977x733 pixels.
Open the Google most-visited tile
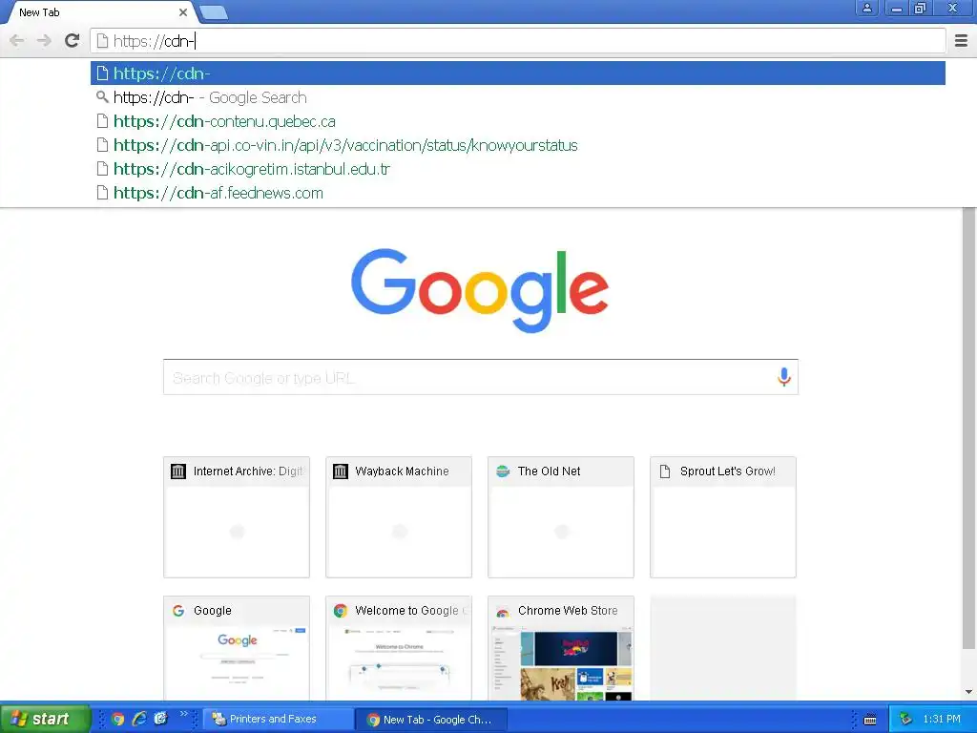tap(237, 648)
